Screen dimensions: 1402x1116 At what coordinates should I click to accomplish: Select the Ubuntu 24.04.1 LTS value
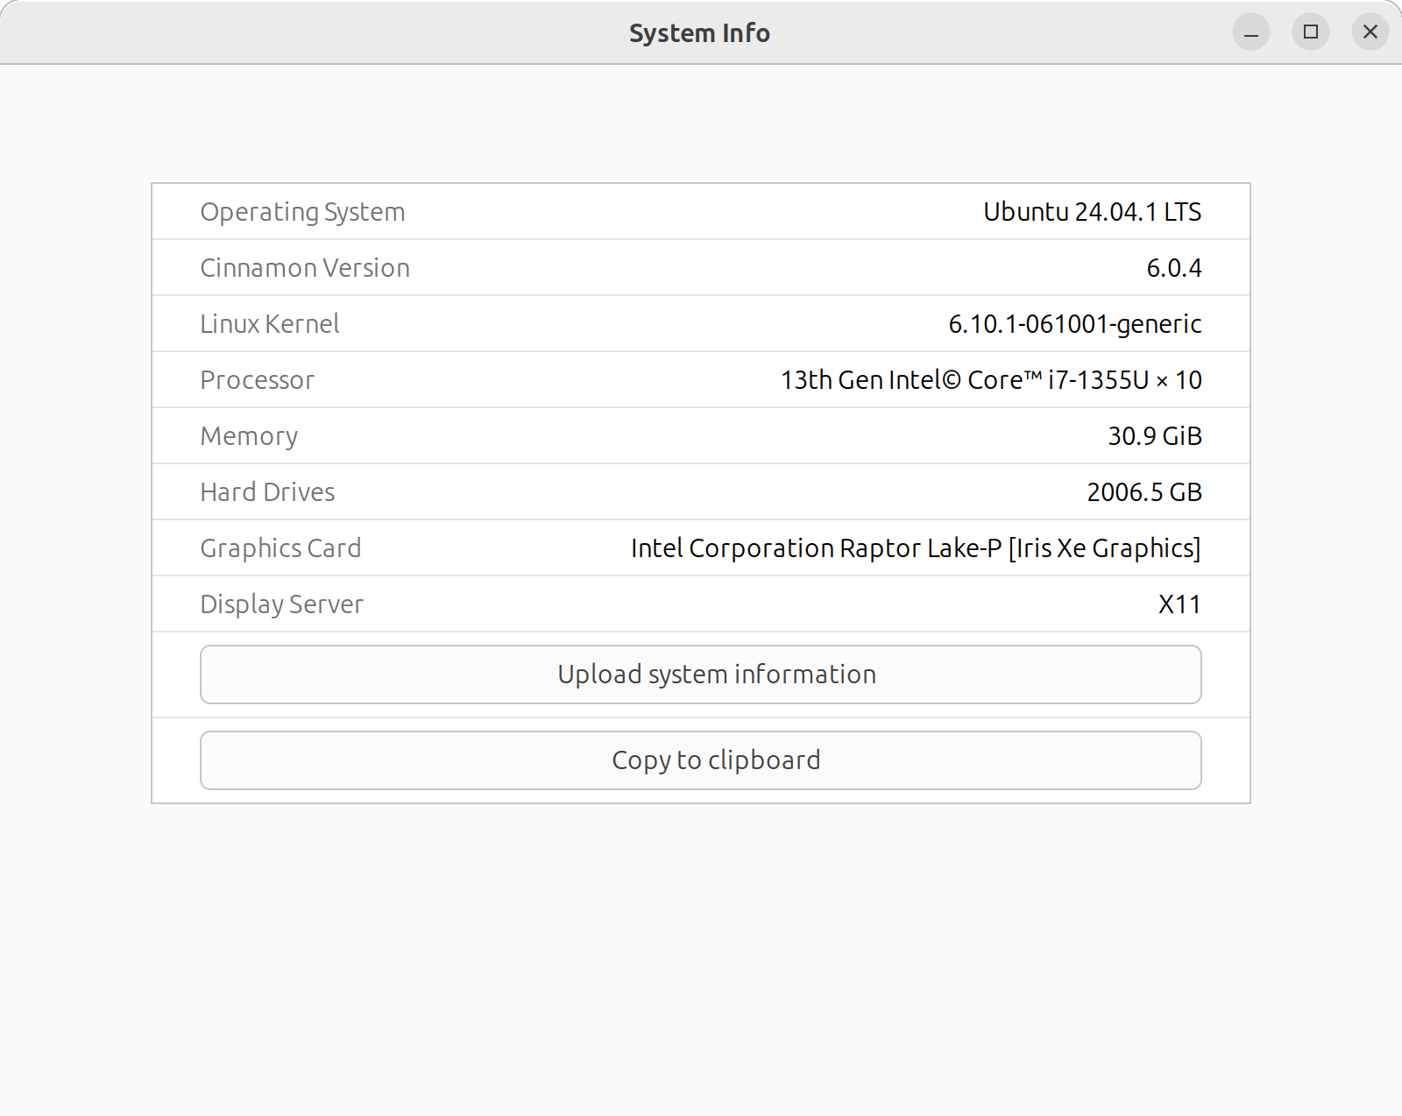(1092, 212)
